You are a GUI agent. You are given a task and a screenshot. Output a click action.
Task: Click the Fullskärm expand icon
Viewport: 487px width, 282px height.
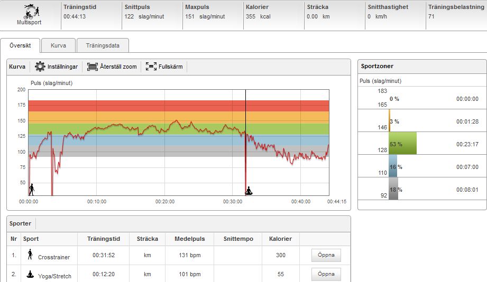151,67
